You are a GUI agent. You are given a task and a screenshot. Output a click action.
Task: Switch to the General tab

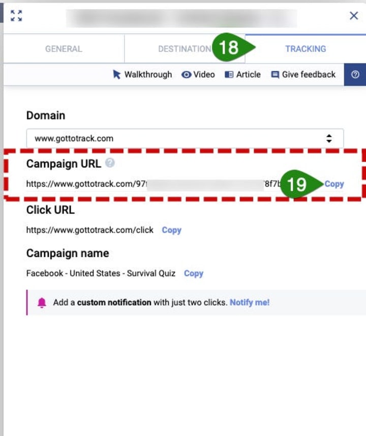tap(64, 49)
